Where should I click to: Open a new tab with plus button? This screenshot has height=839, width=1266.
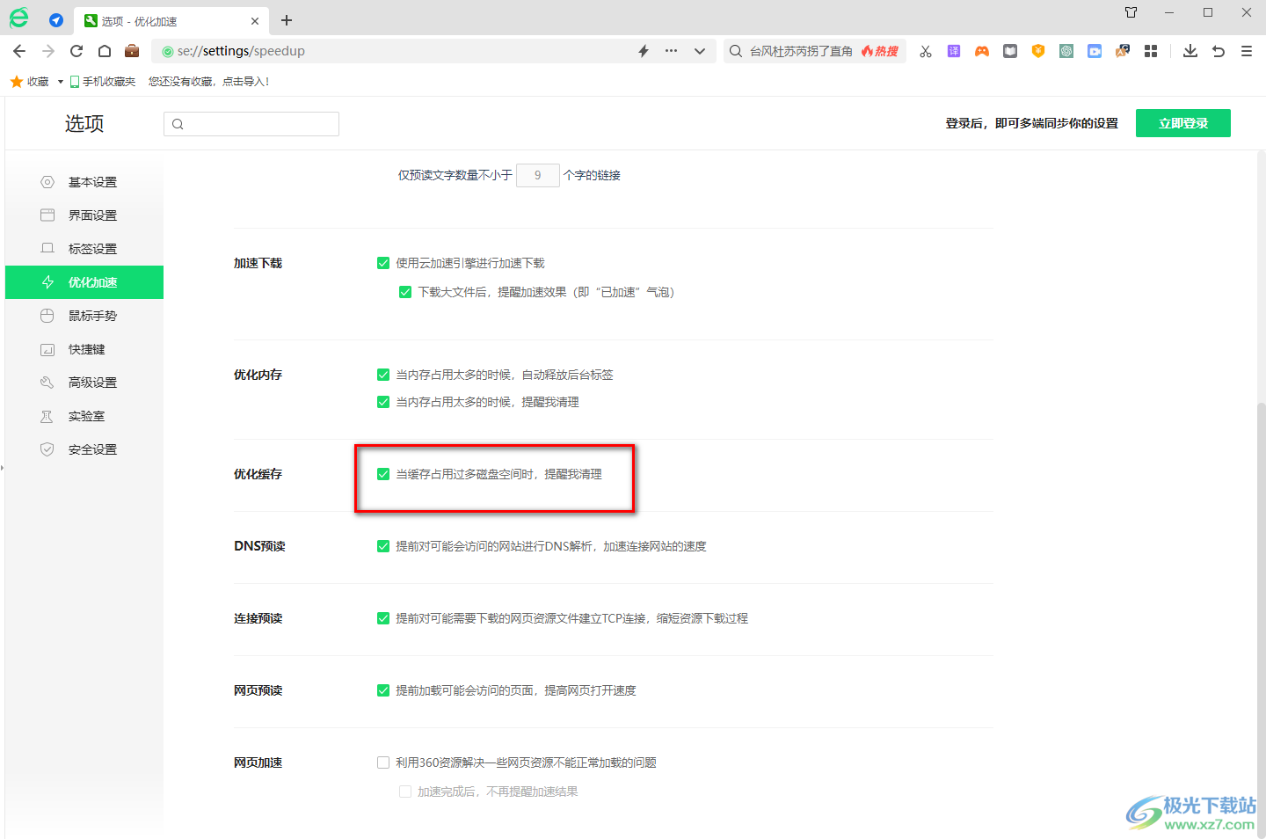pos(287,20)
